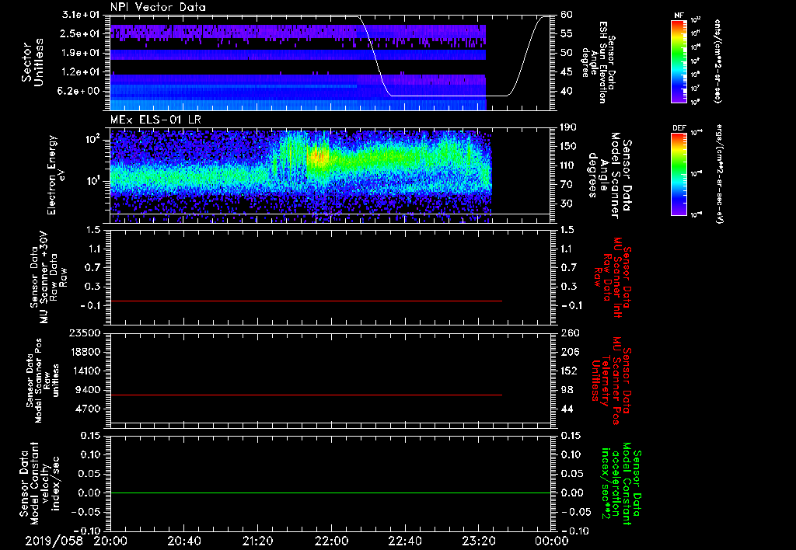Click the "20:00" time axis label
The width and height of the screenshot is (796, 550).
[x=110, y=541]
